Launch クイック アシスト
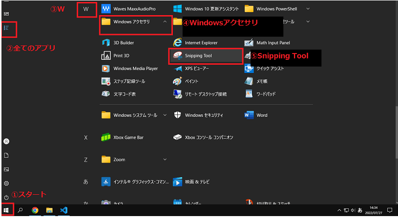 (x=264, y=69)
